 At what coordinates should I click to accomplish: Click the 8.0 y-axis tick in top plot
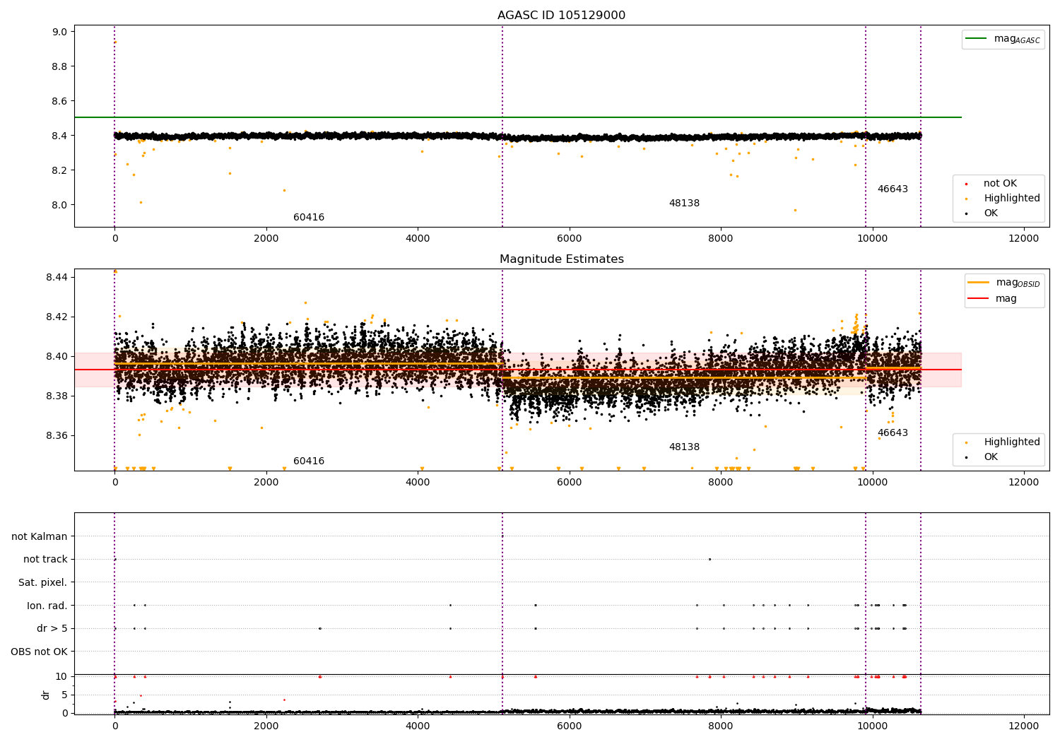coord(59,205)
